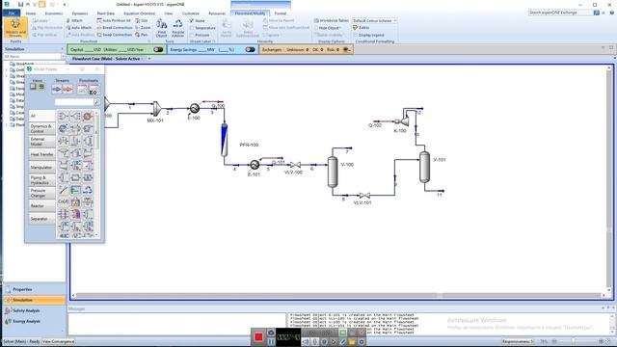This screenshot has height=347, width=617.
Task: Toggle the Temperature stream label checkbox
Action: click(x=192, y=28)
